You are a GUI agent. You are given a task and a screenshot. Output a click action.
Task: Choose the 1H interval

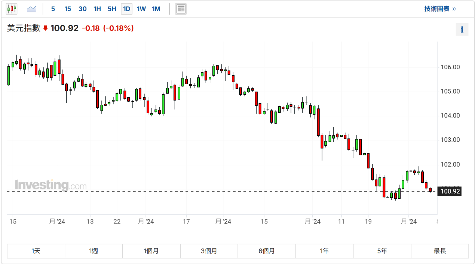97,9
